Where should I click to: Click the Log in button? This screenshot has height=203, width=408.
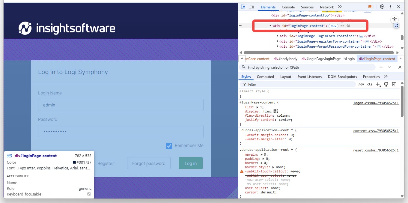(190, 163)
